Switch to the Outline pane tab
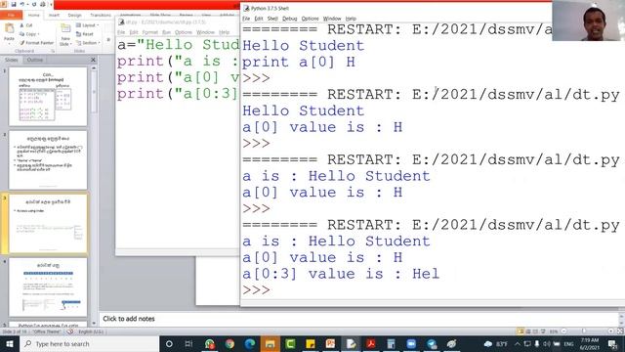 coord(35,60)
